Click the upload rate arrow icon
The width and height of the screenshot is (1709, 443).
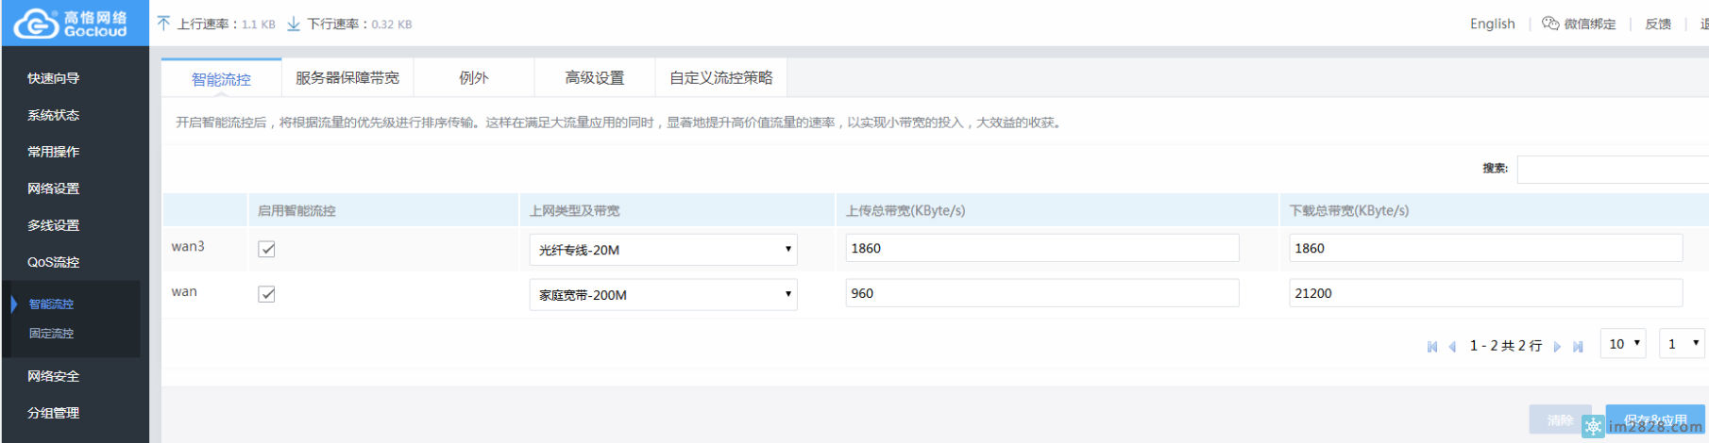point(164,24)
